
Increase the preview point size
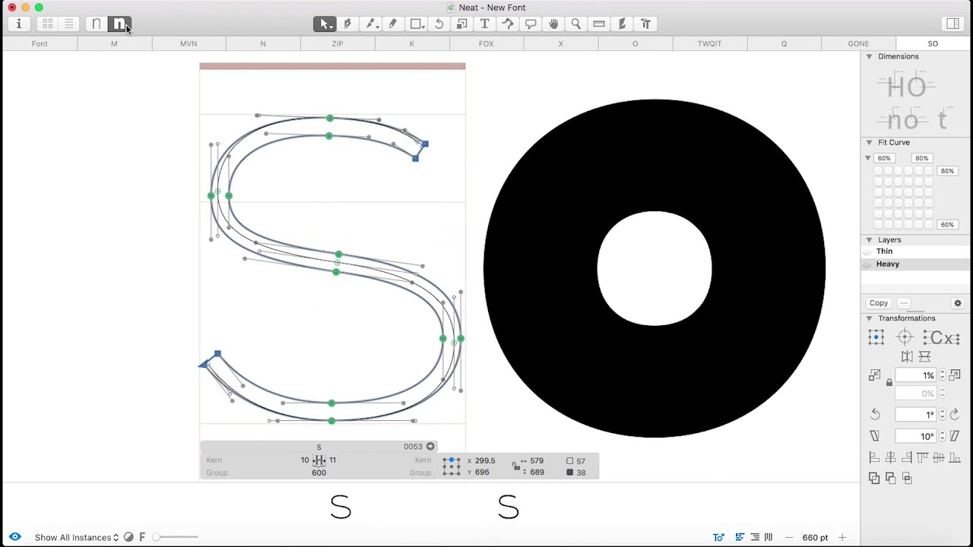pos(841,537)
